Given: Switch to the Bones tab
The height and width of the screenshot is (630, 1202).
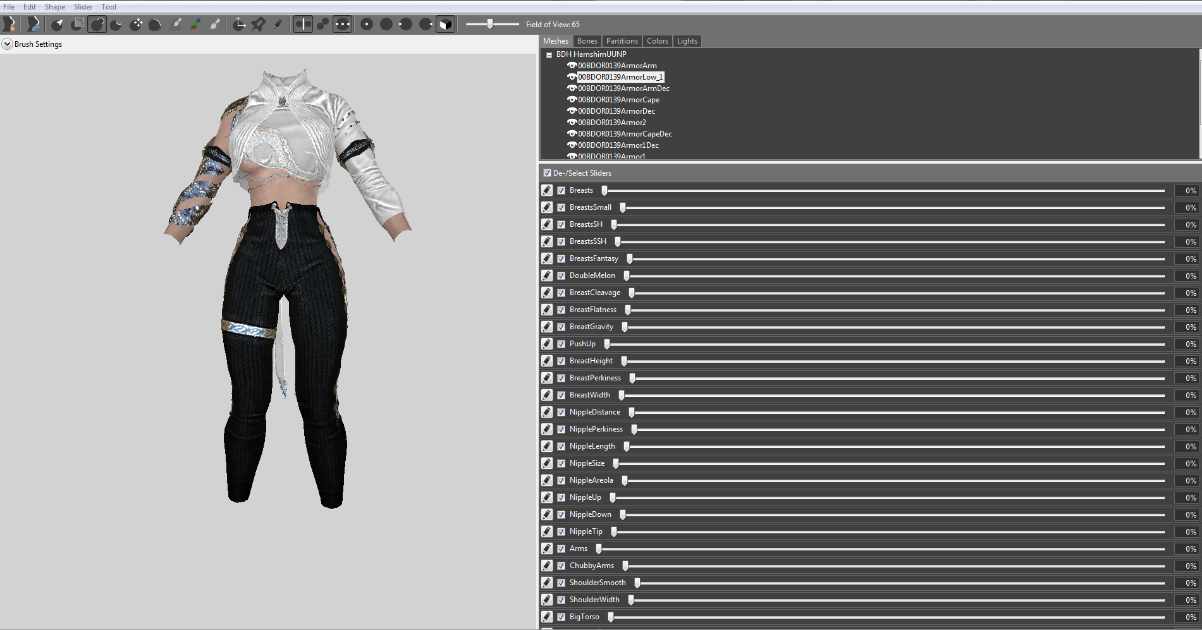Looking at the screenshot, I should click(587, 41).
